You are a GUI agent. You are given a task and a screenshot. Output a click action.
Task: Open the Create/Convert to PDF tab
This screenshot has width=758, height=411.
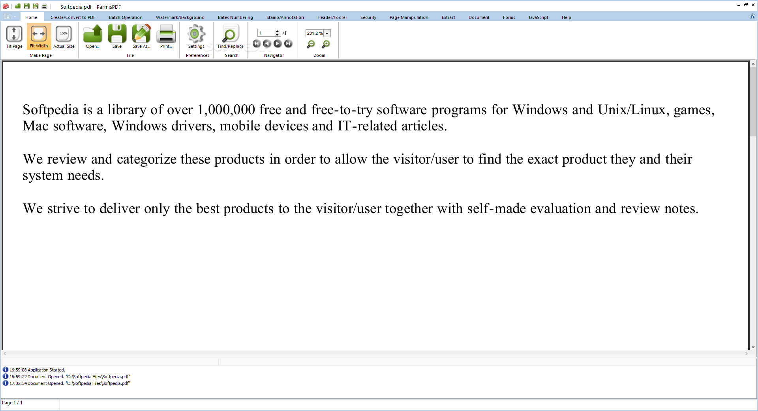(73, 17)
